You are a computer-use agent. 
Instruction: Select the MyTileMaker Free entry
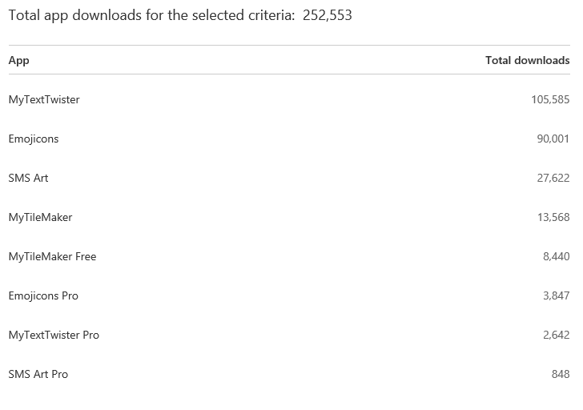pos(52,256)
